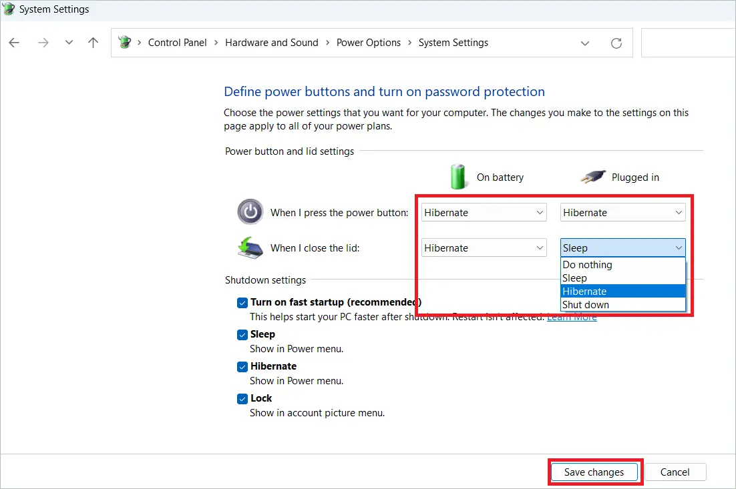Open the lid close On battery dropdown
This screenshot has width=736, height=489.
pos(540,248)
